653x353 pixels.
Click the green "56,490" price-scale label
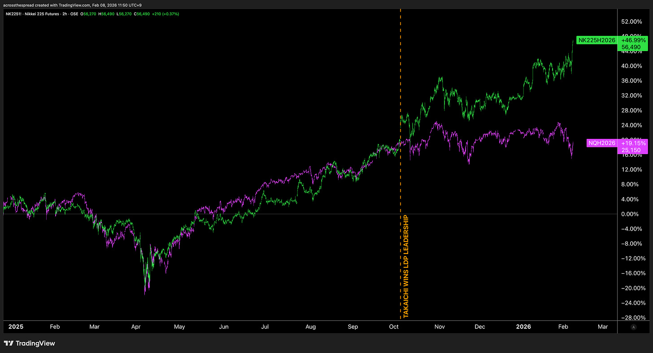631,47
